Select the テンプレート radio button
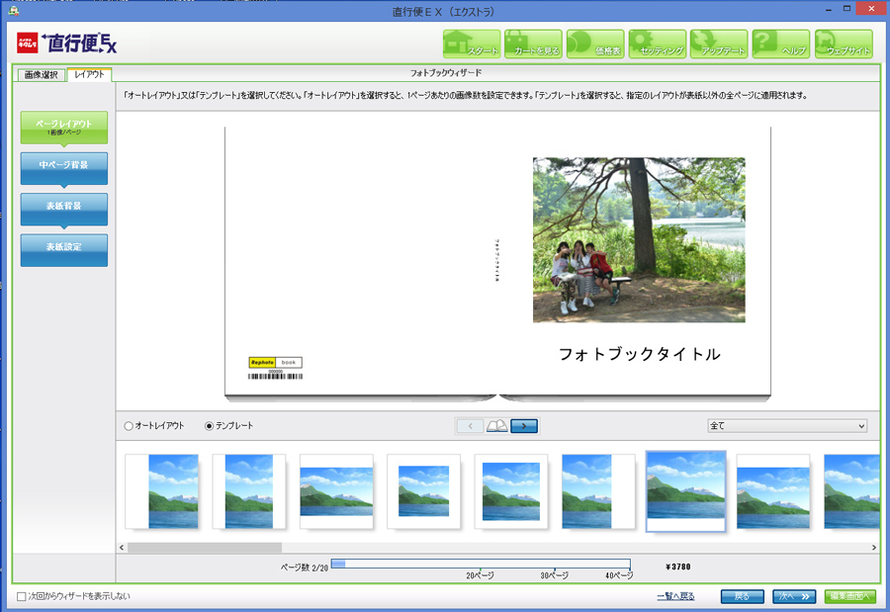Image resolution: width=890 pixels, height=612 pixels. 209,426
